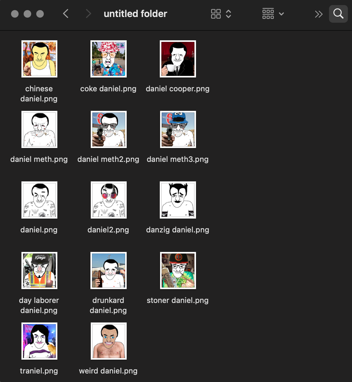The image size is (352, 382).
Task: Select daniel.png thumbnail image
Action: coord(39,200)
